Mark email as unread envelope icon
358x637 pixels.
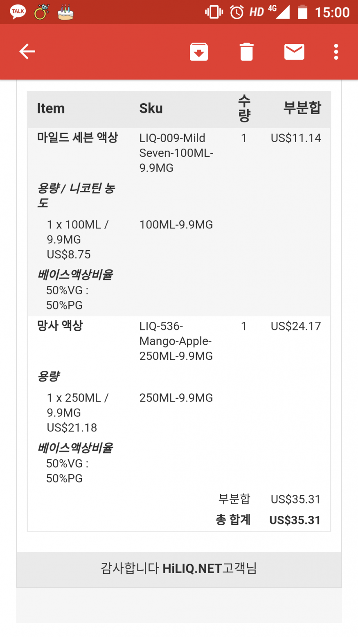tap(294, 52)
